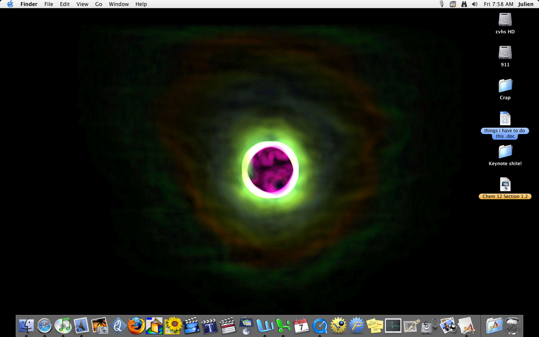Open the Edit menu
Image resolution: width=539 pixels, height=337 pixels.
pyautogui.click(x=65, y=4)
